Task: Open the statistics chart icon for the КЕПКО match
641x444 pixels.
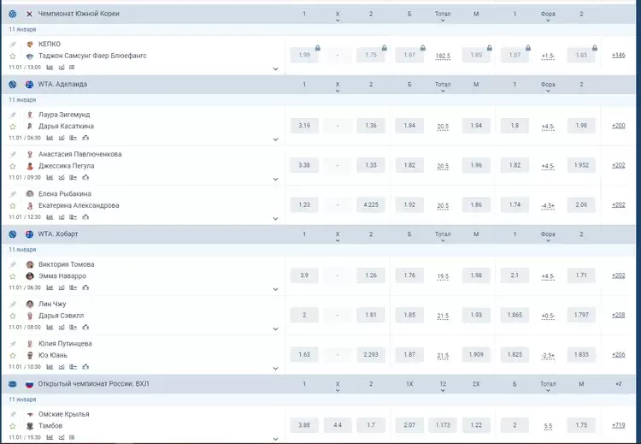Action: [50, 68]
